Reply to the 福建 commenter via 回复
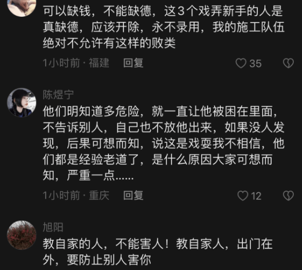 pos(133,63)
